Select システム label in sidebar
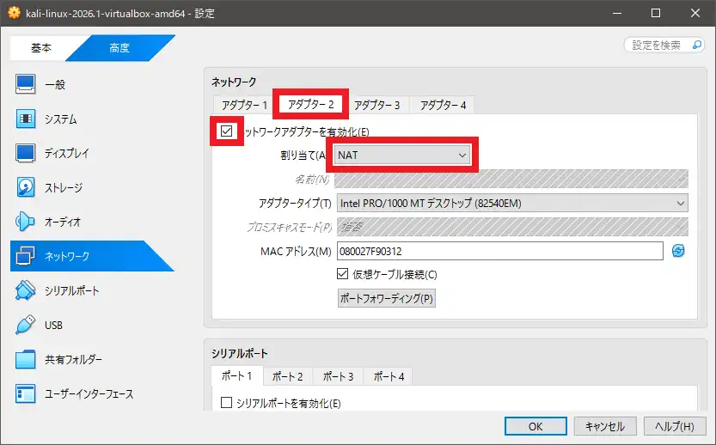 pyautogui.click(x=61, y=119)
